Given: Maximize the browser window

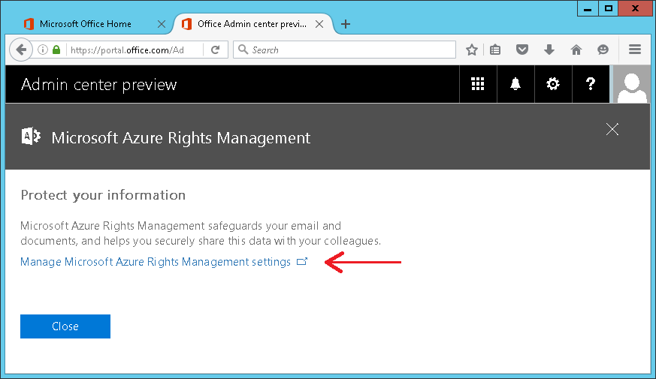Looking at the screenshot, I should click(609, 8).
